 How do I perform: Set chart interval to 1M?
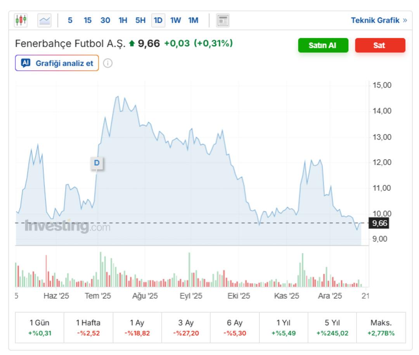[x=193, y=20]
